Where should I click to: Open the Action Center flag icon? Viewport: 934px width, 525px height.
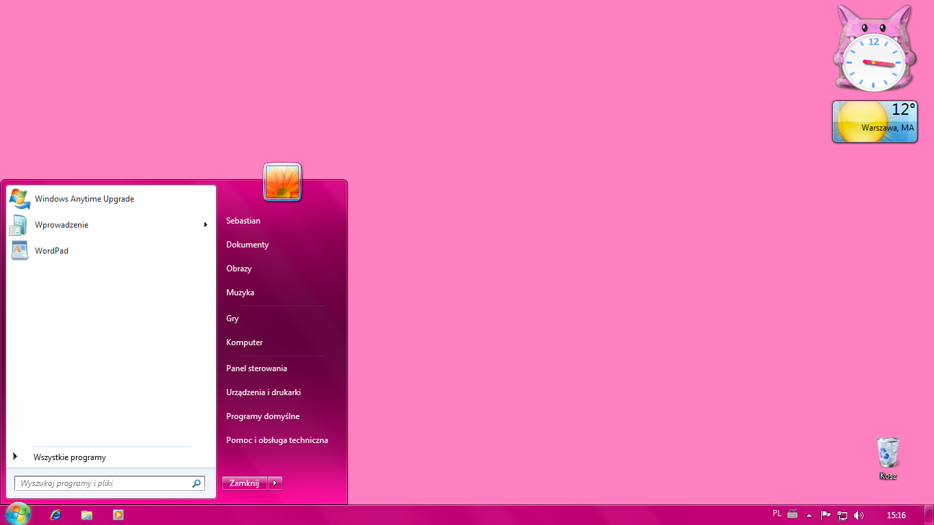pos(826,515)
